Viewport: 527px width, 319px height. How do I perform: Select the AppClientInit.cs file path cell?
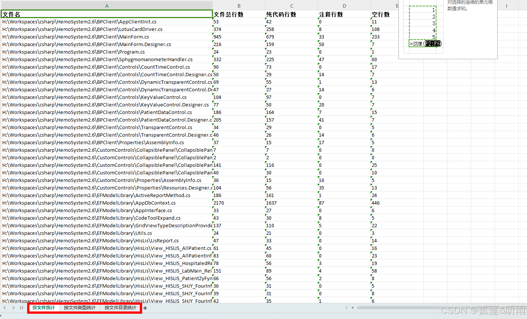click(x=107, y=22)
